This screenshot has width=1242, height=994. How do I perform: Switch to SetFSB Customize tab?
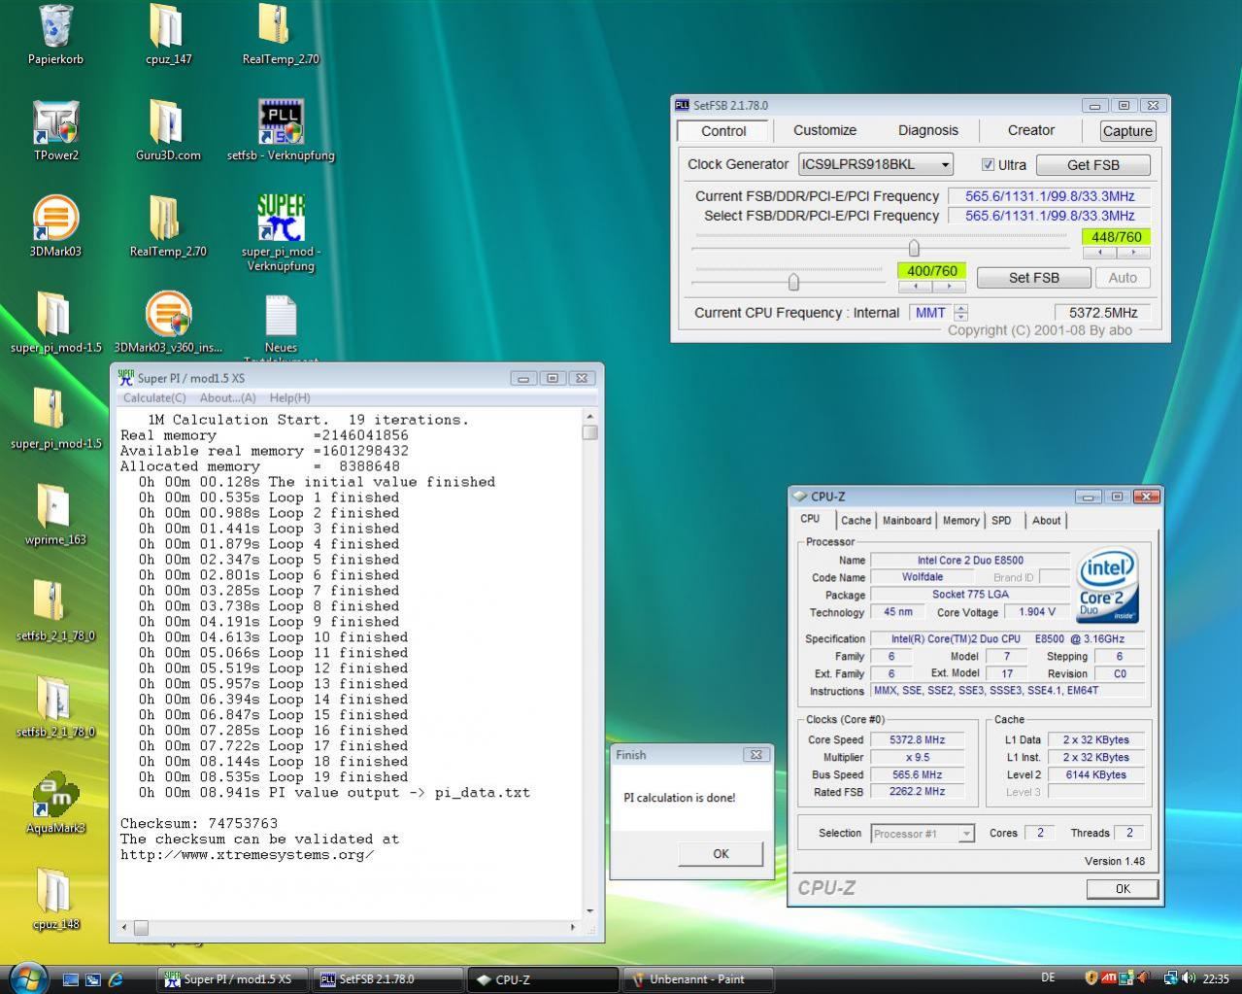tap(824, 130)
